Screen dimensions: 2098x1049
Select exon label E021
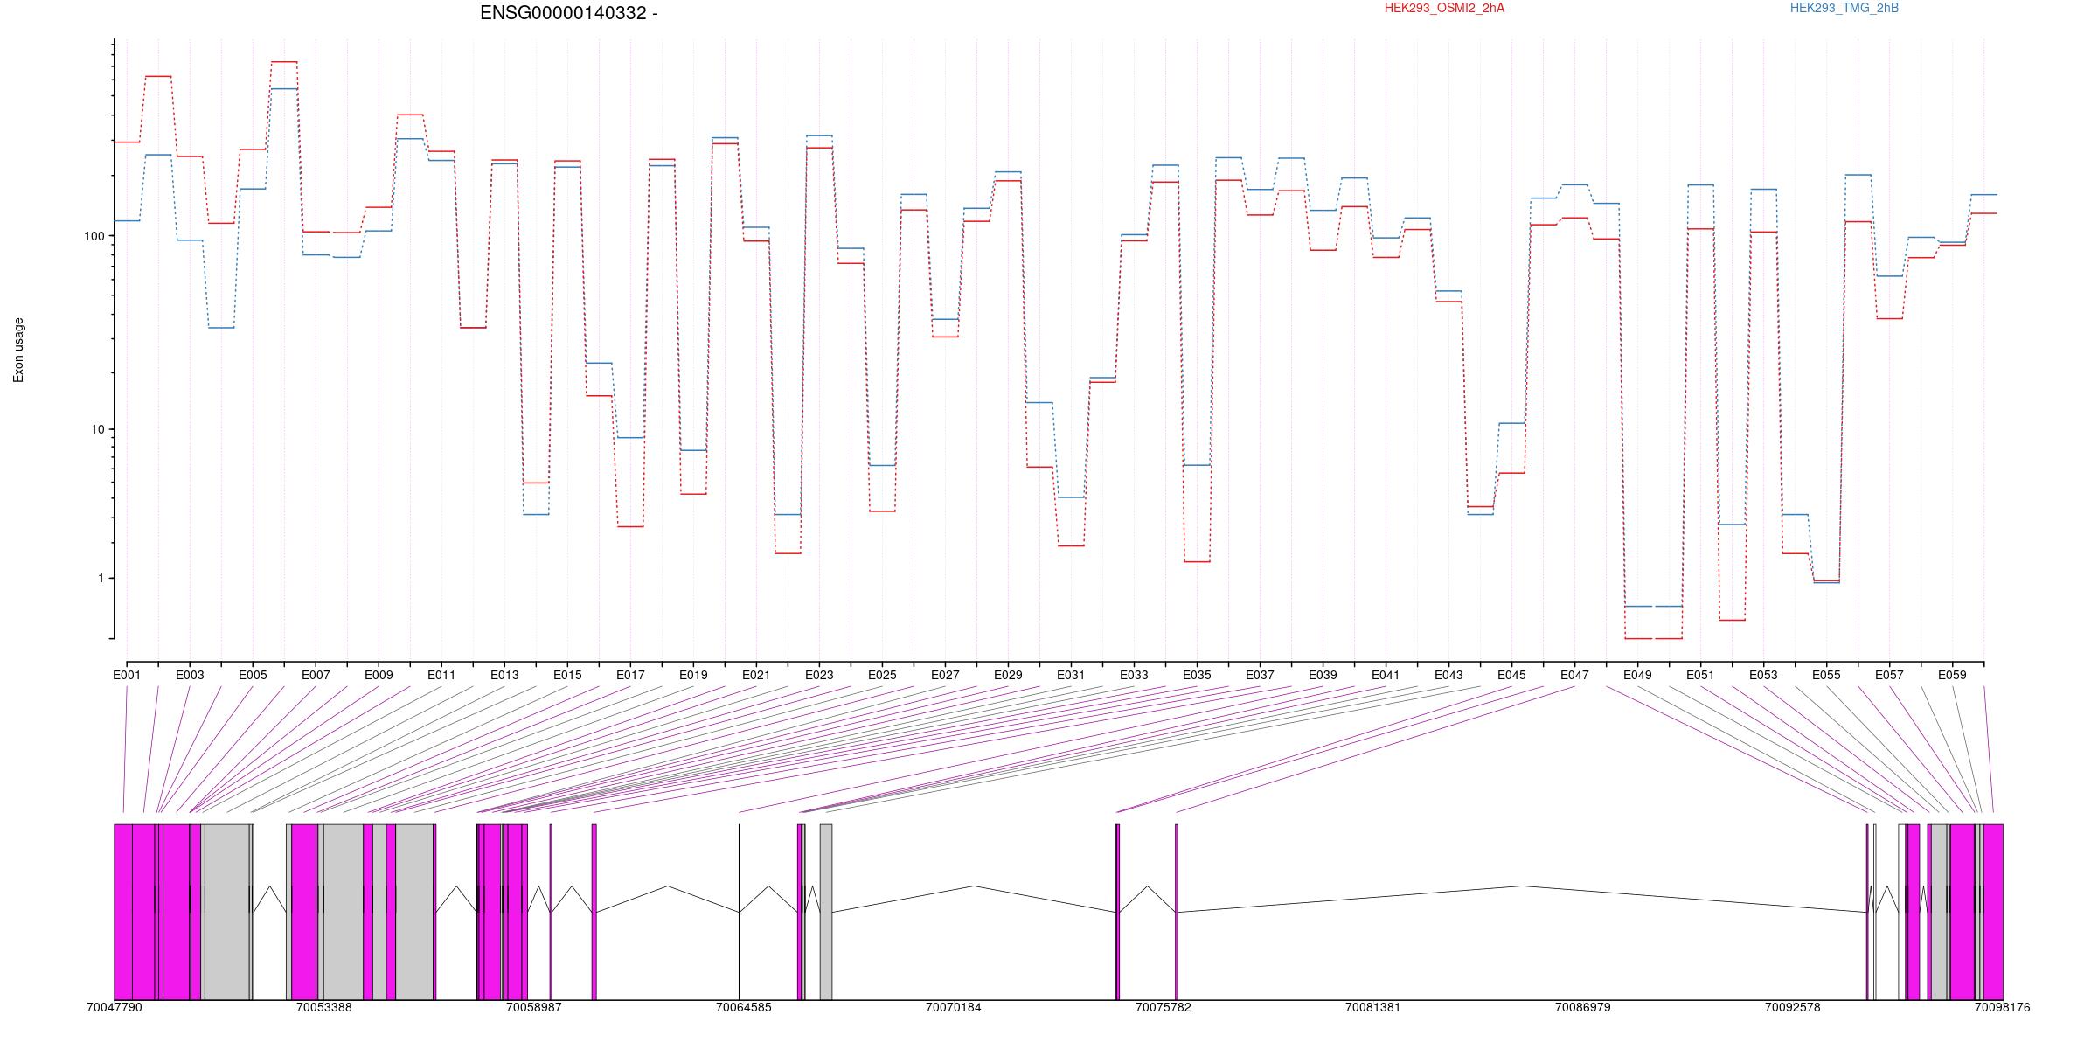(756, 675)
